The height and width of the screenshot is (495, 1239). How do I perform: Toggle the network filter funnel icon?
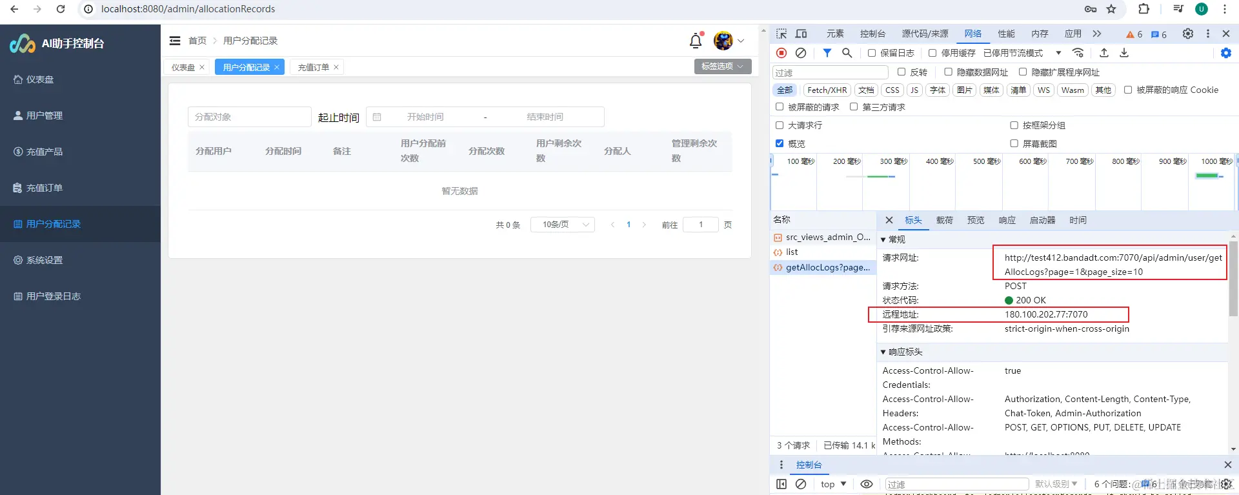(827, 53)
